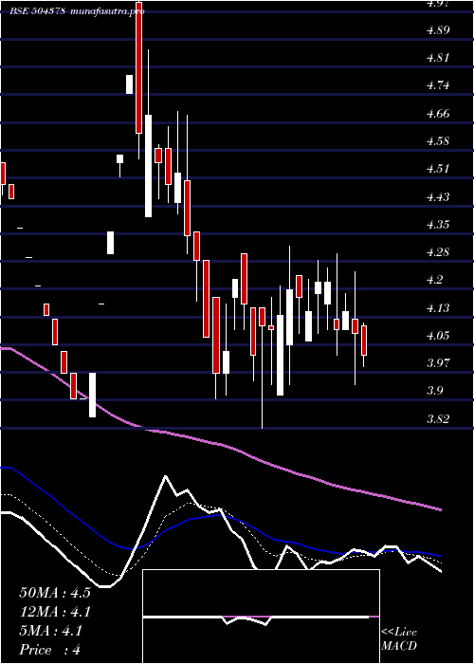
Task: Select the 4.13 price axis label
Action: coord(438,308)
